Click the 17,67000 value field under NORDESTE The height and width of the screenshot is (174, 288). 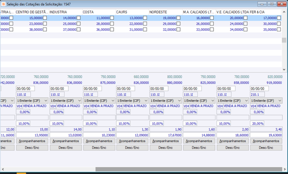(x=166, y=135)
